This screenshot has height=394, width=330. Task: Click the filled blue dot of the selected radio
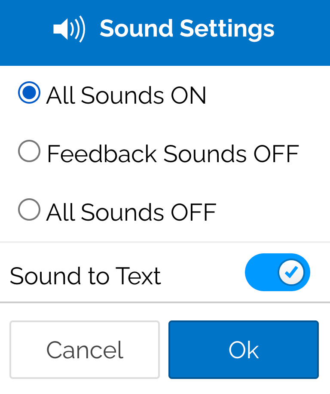[x=29, y=93]
